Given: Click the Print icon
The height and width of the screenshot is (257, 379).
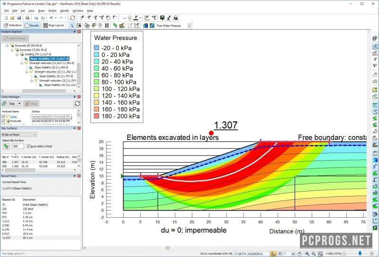Looking at the screenshot, I should coord(27,18).
